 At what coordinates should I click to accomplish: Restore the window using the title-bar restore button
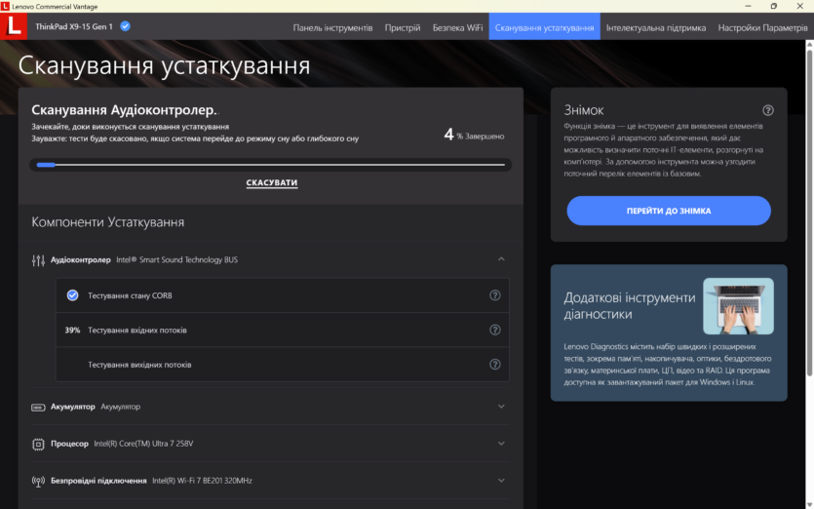pyautogui.click(x=773, y=6)
